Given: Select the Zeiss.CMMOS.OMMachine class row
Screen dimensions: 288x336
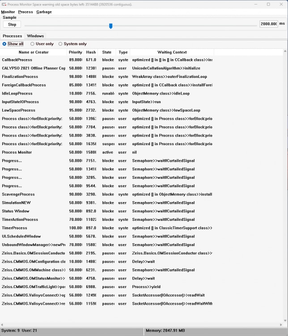Looking at the screenshot, I should [107, 270].
